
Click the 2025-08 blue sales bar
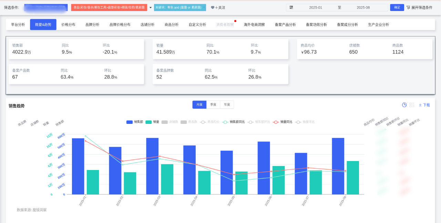pos(338,166)
